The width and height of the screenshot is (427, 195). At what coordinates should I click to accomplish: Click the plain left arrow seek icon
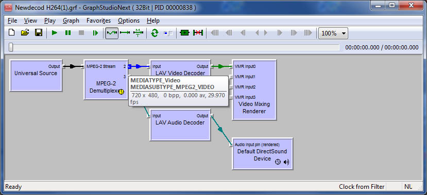coord(257,33)
